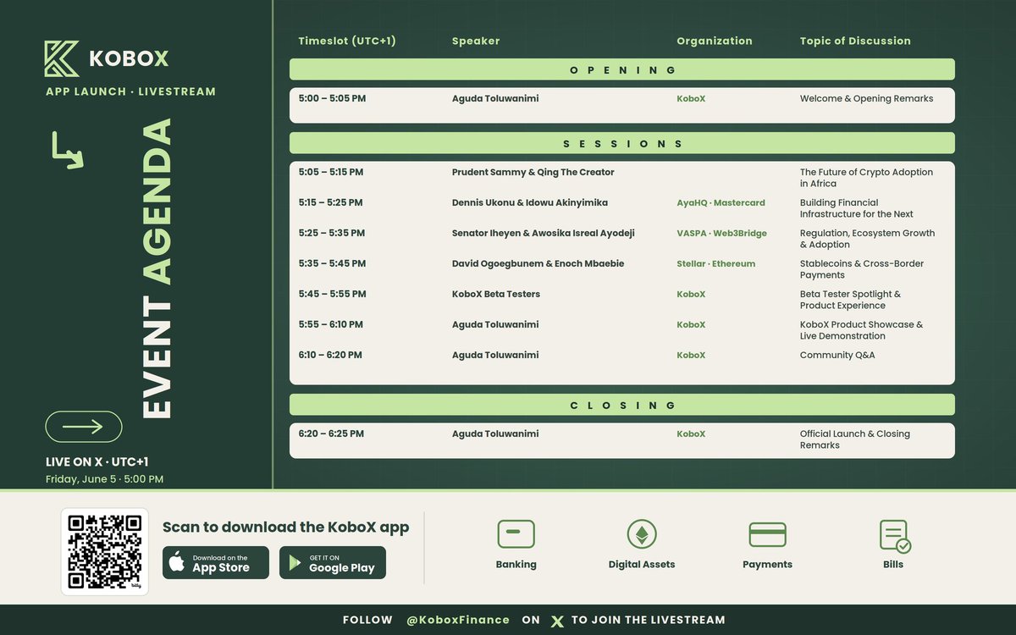Viewport: 1016px width, 635px height.
Task: Click Friday, June 5 · 5:00 PM date
Action: tap(104, 479)
